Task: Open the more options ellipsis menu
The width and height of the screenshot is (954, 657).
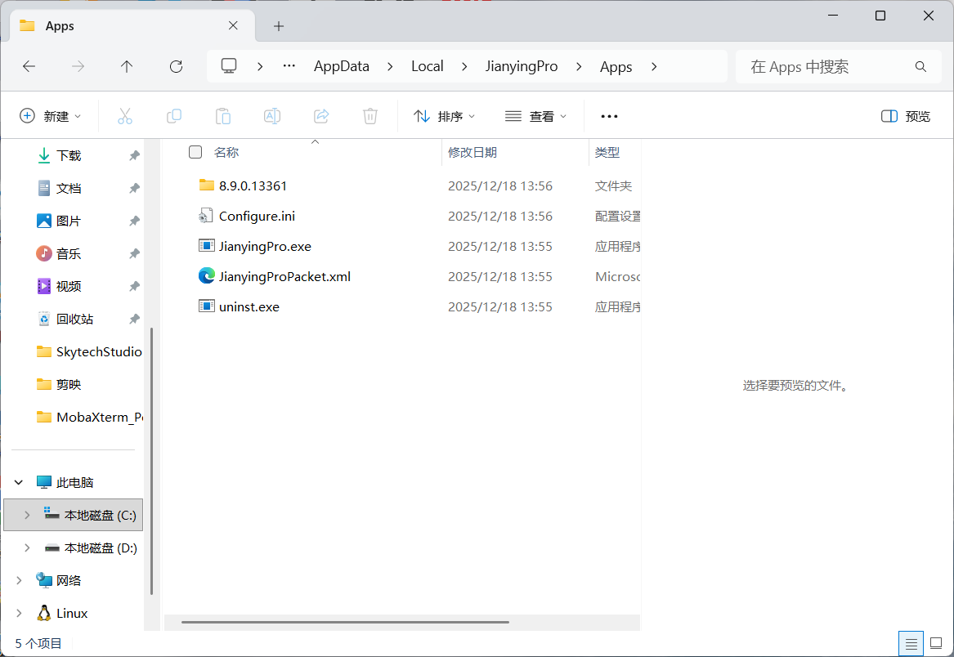Action: 609,116
